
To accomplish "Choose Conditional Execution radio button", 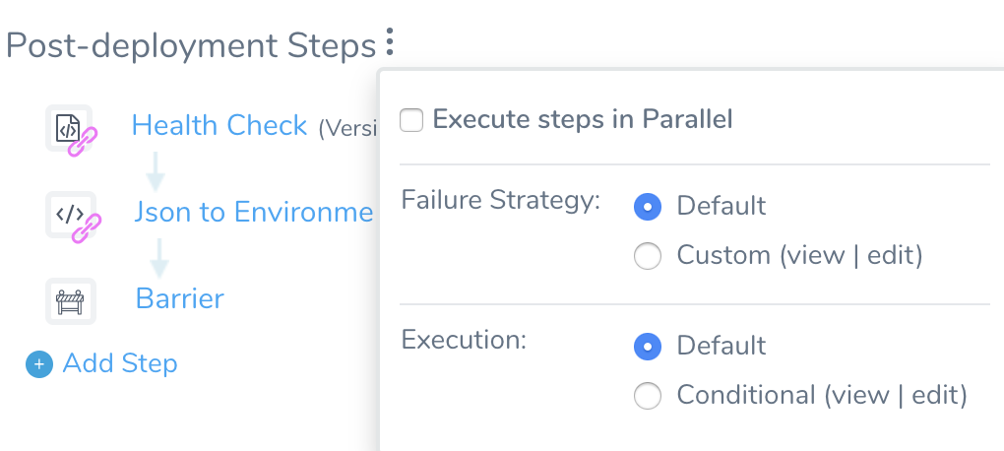I will pyautogui.click(x=648, y=396).
